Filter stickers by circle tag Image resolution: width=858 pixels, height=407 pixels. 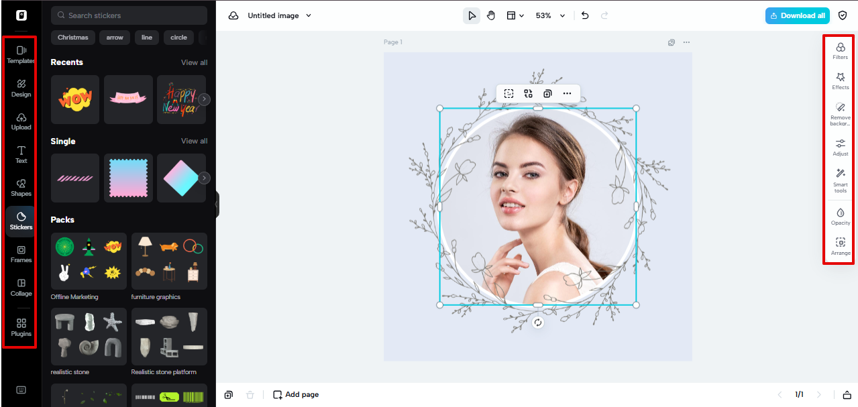(179, 38)
